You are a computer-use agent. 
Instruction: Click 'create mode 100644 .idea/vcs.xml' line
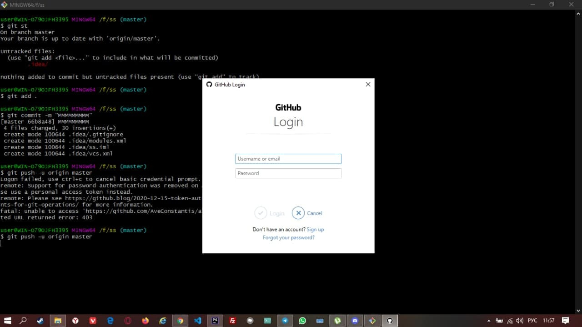pos(58,153)
